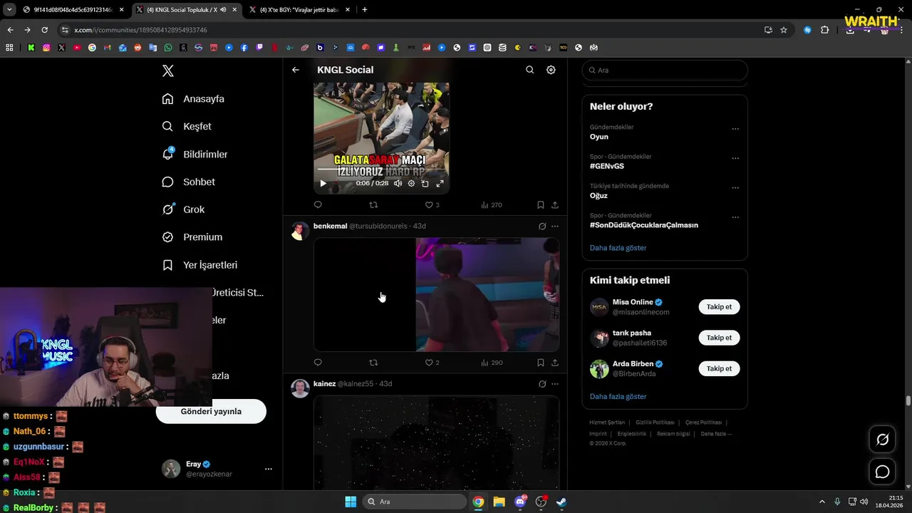Bookmark the 270-view post
This screenshot has height=513, width=912.
[x=541, y=204]
